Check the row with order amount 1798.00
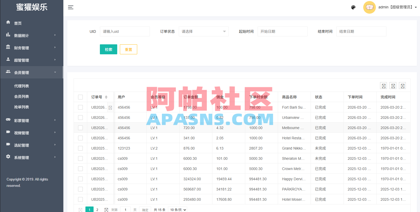Image resolution: width=420 pixels, height=212 pixels. (80, 107)
